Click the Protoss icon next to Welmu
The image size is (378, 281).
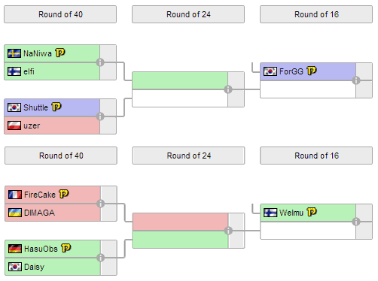312,212
